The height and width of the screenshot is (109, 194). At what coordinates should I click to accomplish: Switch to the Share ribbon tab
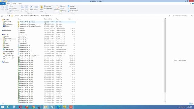pyautogui.click(x=14, y=4)
